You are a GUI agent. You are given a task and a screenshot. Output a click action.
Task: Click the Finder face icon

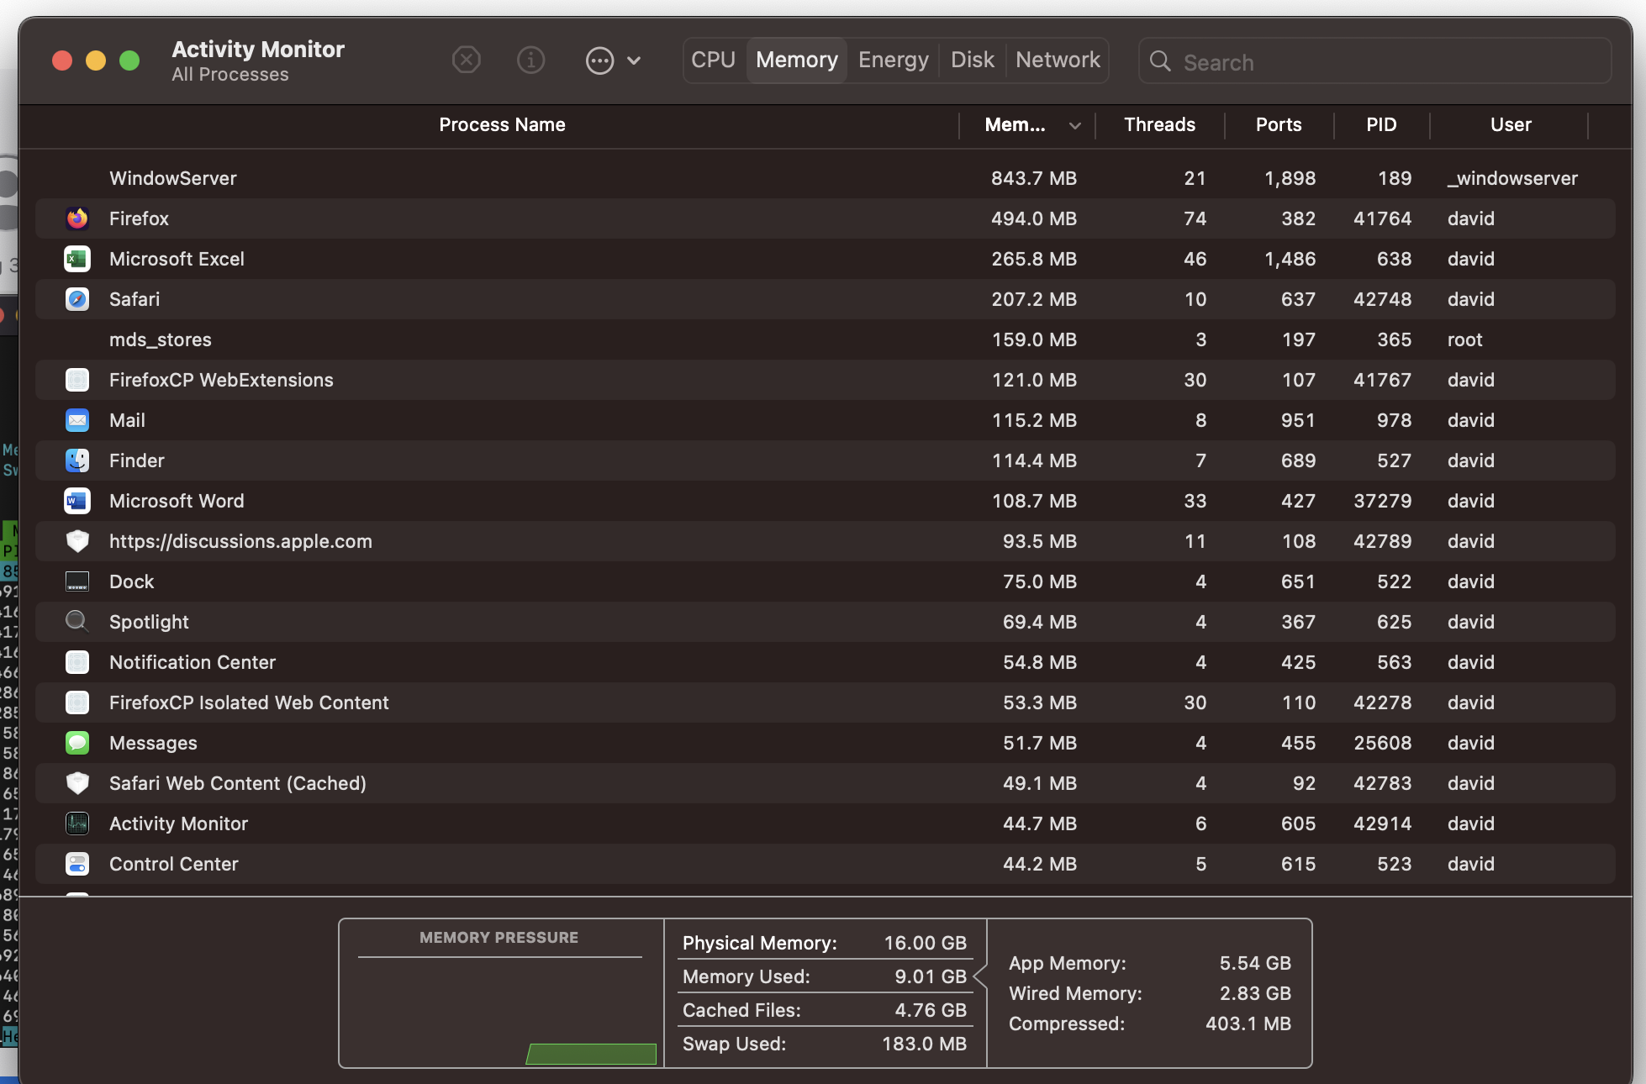coord(77,460)
